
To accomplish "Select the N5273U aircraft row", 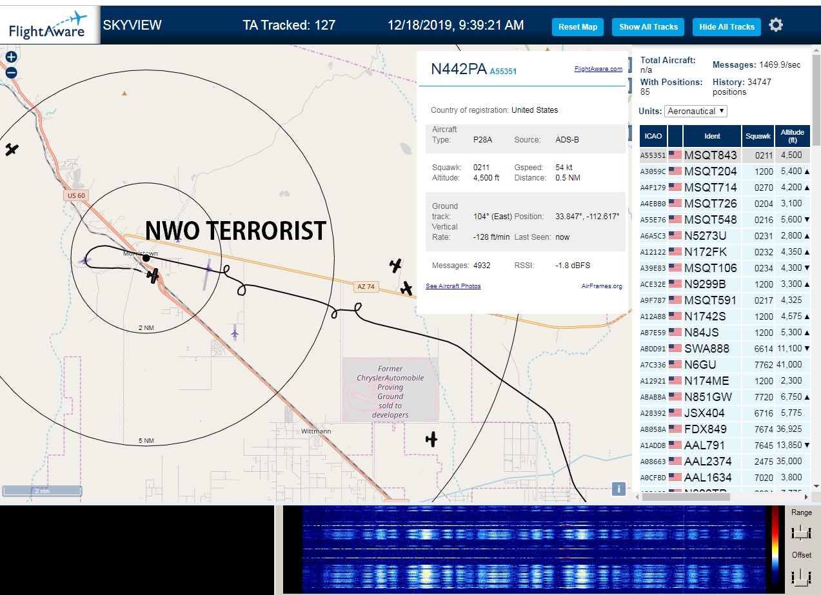I will (x=725, y=236).
